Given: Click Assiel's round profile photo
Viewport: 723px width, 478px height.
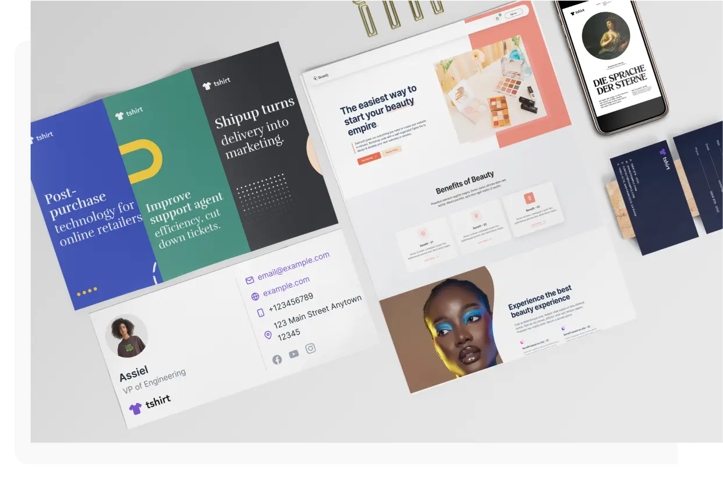Looking at the screenshot, I should (126, 336).
